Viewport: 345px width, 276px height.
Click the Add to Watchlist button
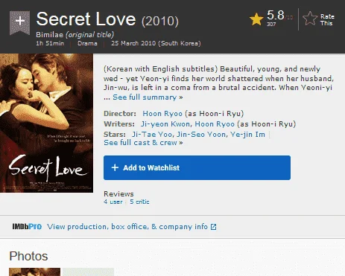point(197,167)
